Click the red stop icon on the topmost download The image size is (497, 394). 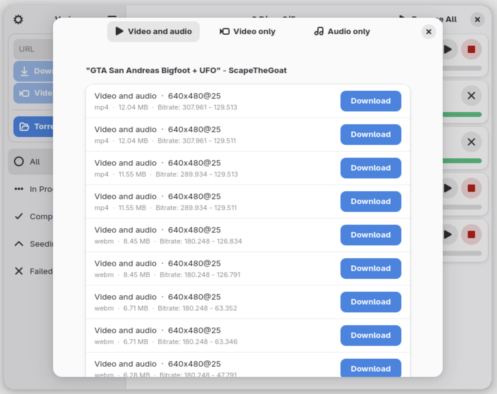click(471, 49)
